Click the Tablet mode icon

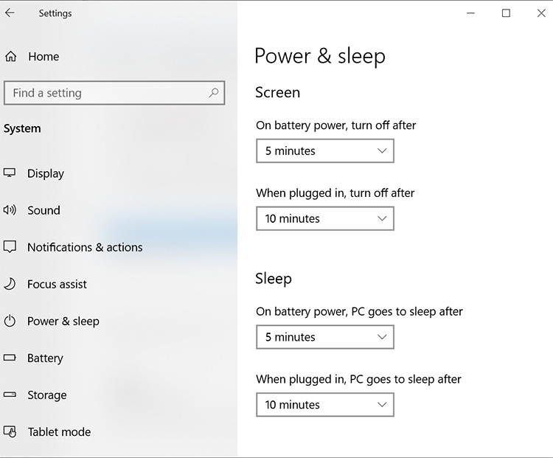tap(10, 431)
